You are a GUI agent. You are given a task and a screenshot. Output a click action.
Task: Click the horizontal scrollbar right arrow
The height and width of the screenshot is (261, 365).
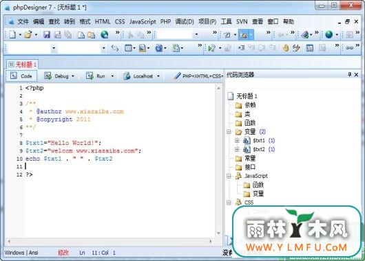coord(211,242)
